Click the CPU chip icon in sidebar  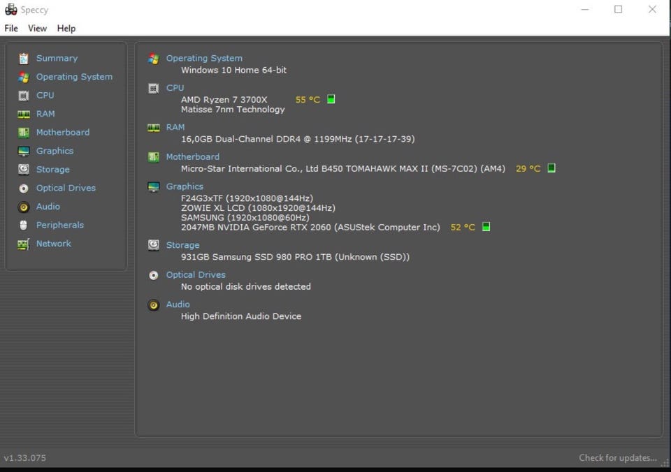click(x=24, y=96)
